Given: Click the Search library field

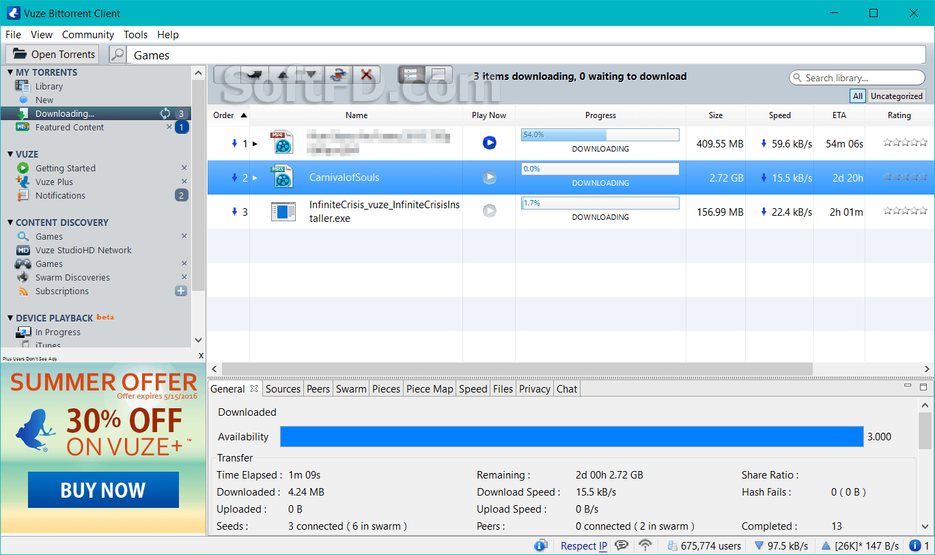Looking at the screenshot, I should point(857,78).
